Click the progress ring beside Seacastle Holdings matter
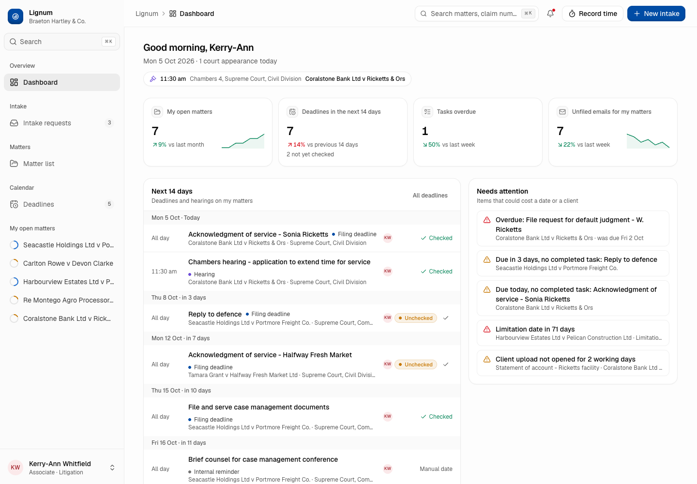Viewport: 697px width, 484px height. [x=14, y=245]
